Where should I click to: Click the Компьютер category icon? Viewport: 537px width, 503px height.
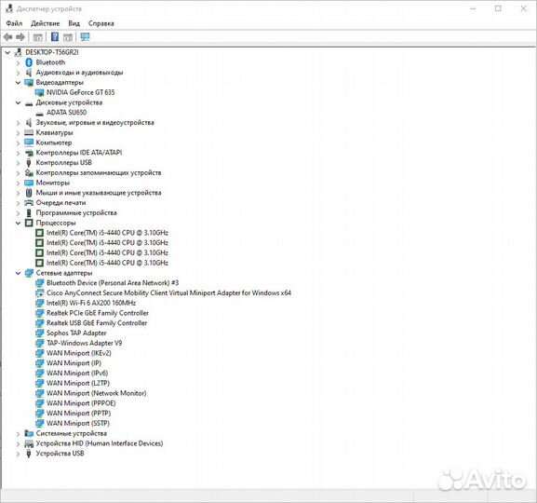29,143
